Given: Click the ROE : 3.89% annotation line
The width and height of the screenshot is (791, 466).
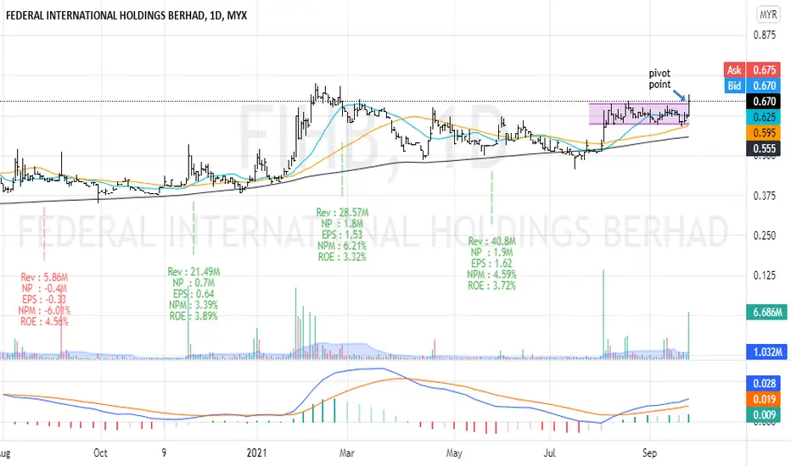Looking at the screenshot, I should 194,316.
